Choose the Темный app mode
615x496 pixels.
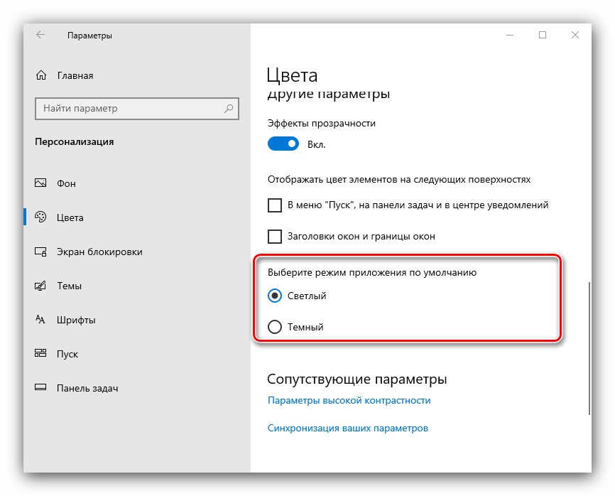275,327
